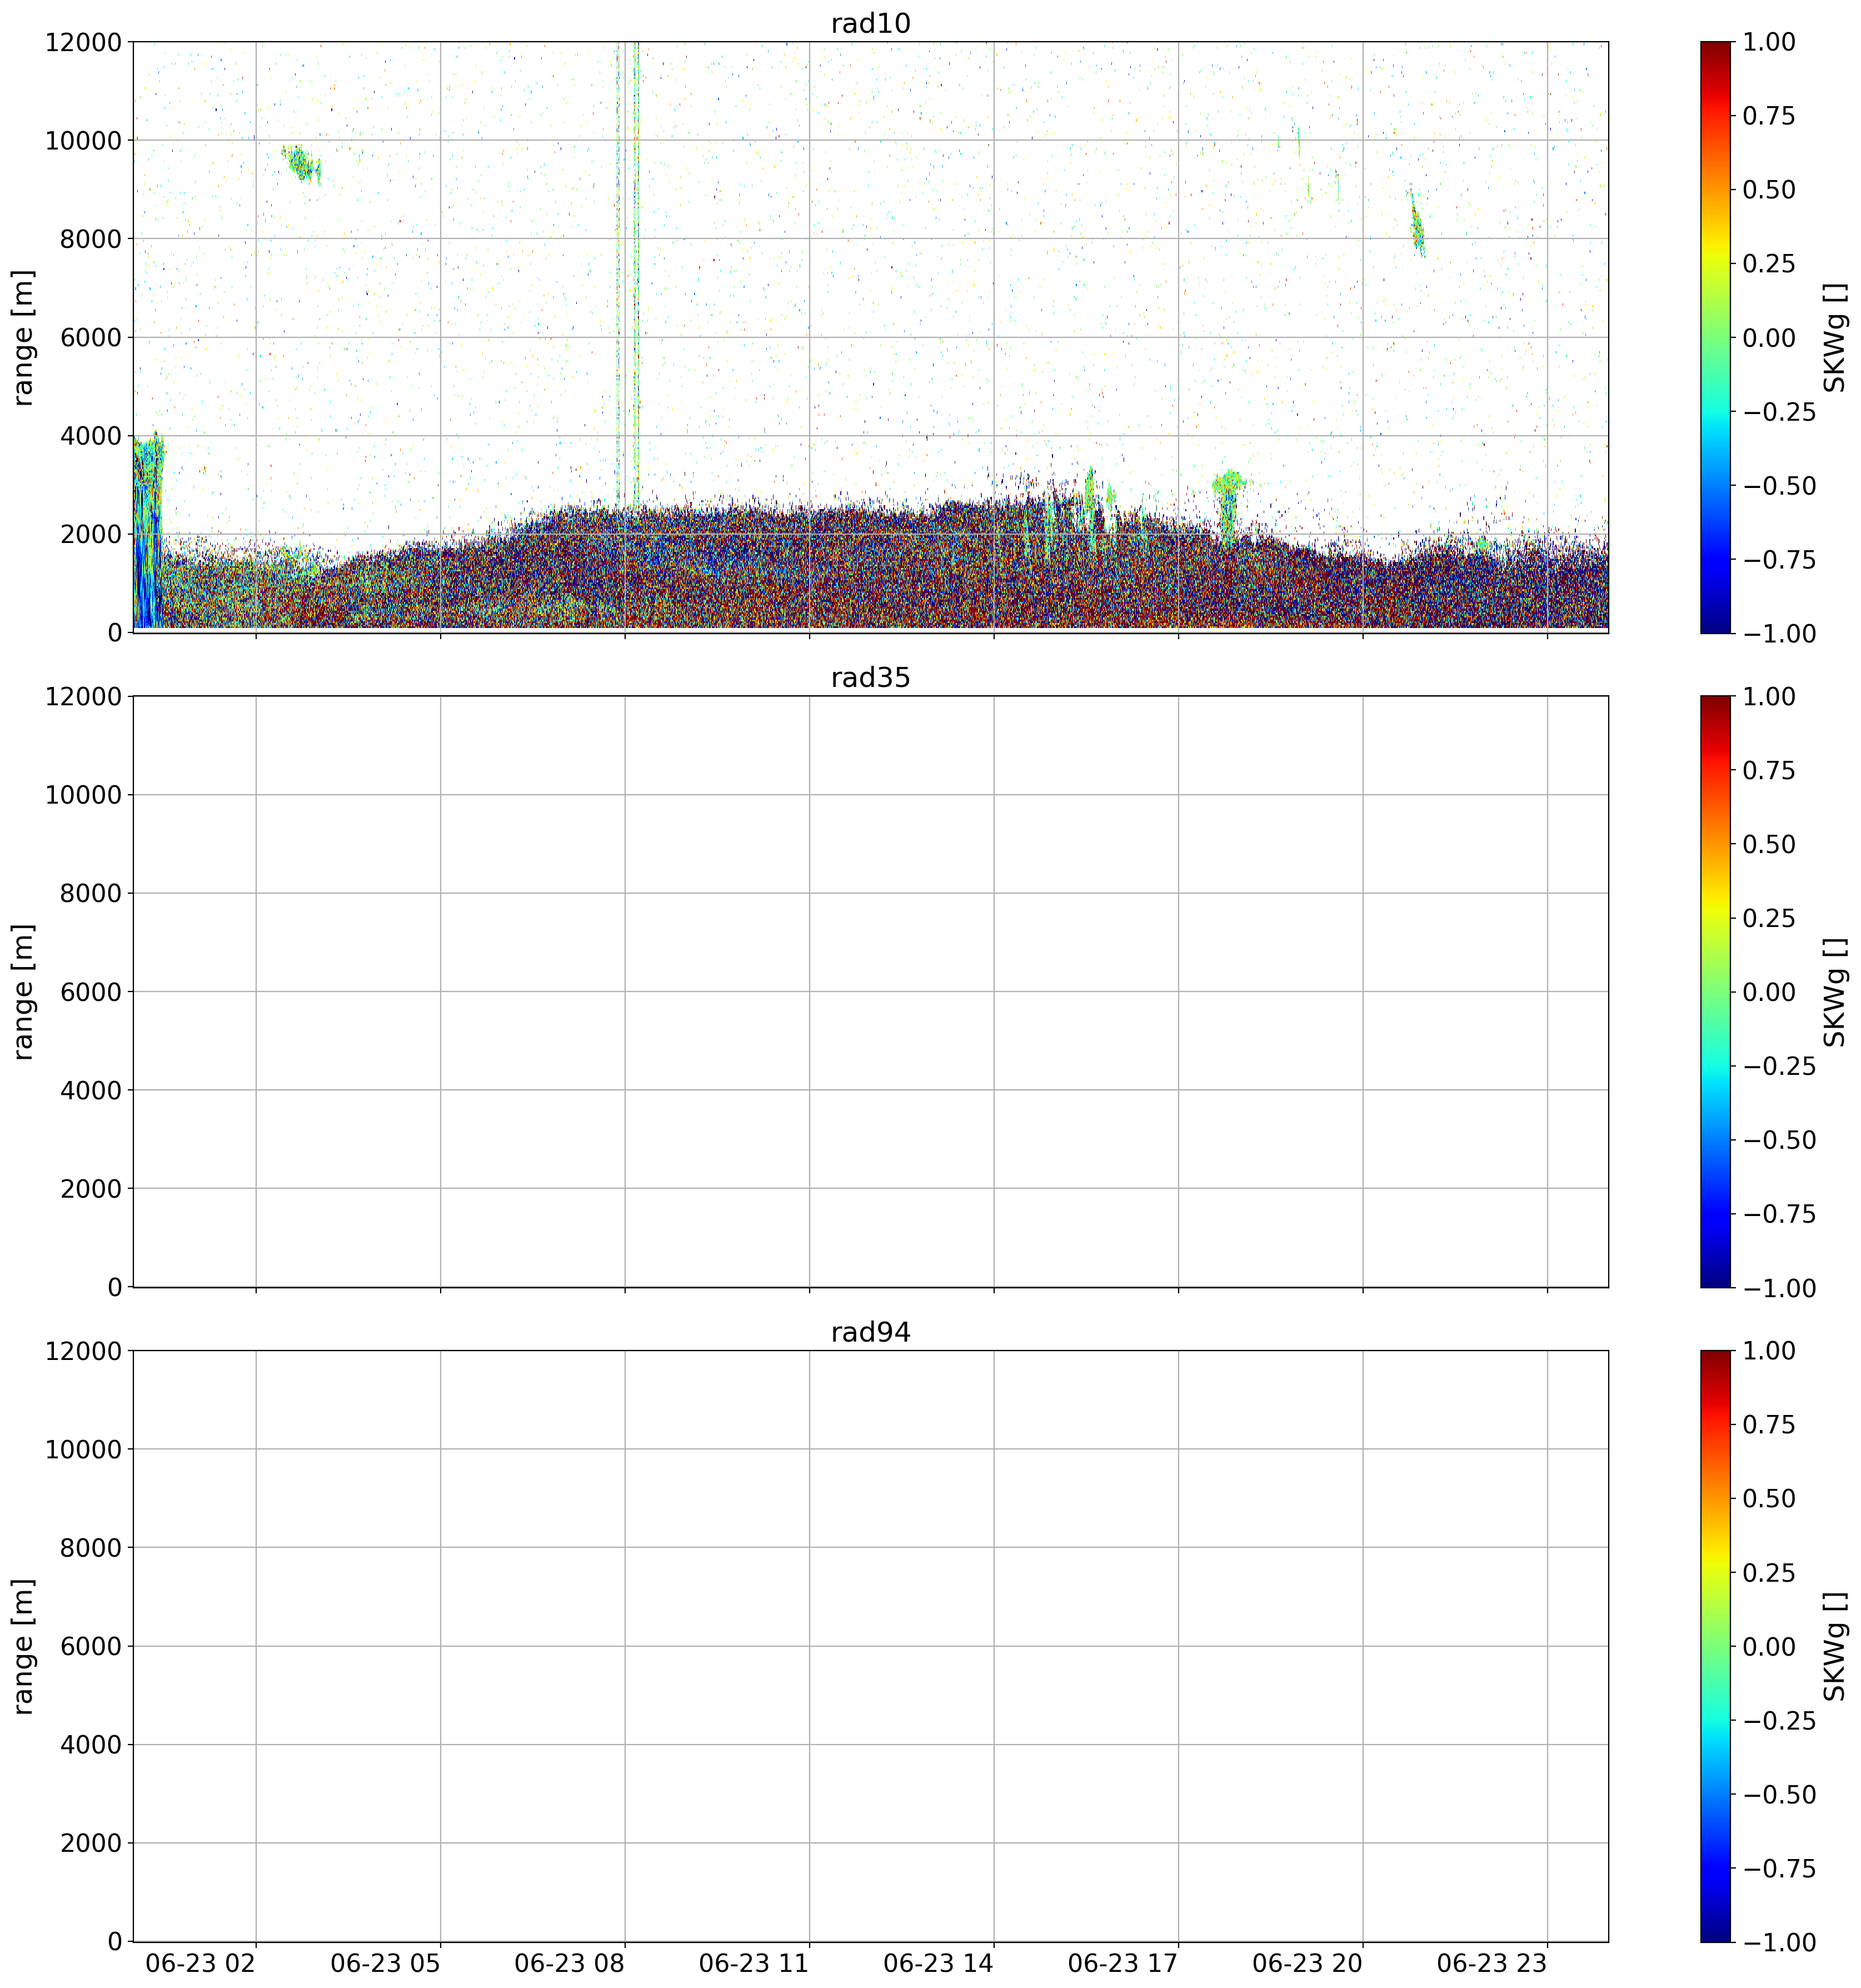Click the 4000 y-tick label of rad35 panel
Screen dimensions: 1861x1988
tap(91, 1091)
